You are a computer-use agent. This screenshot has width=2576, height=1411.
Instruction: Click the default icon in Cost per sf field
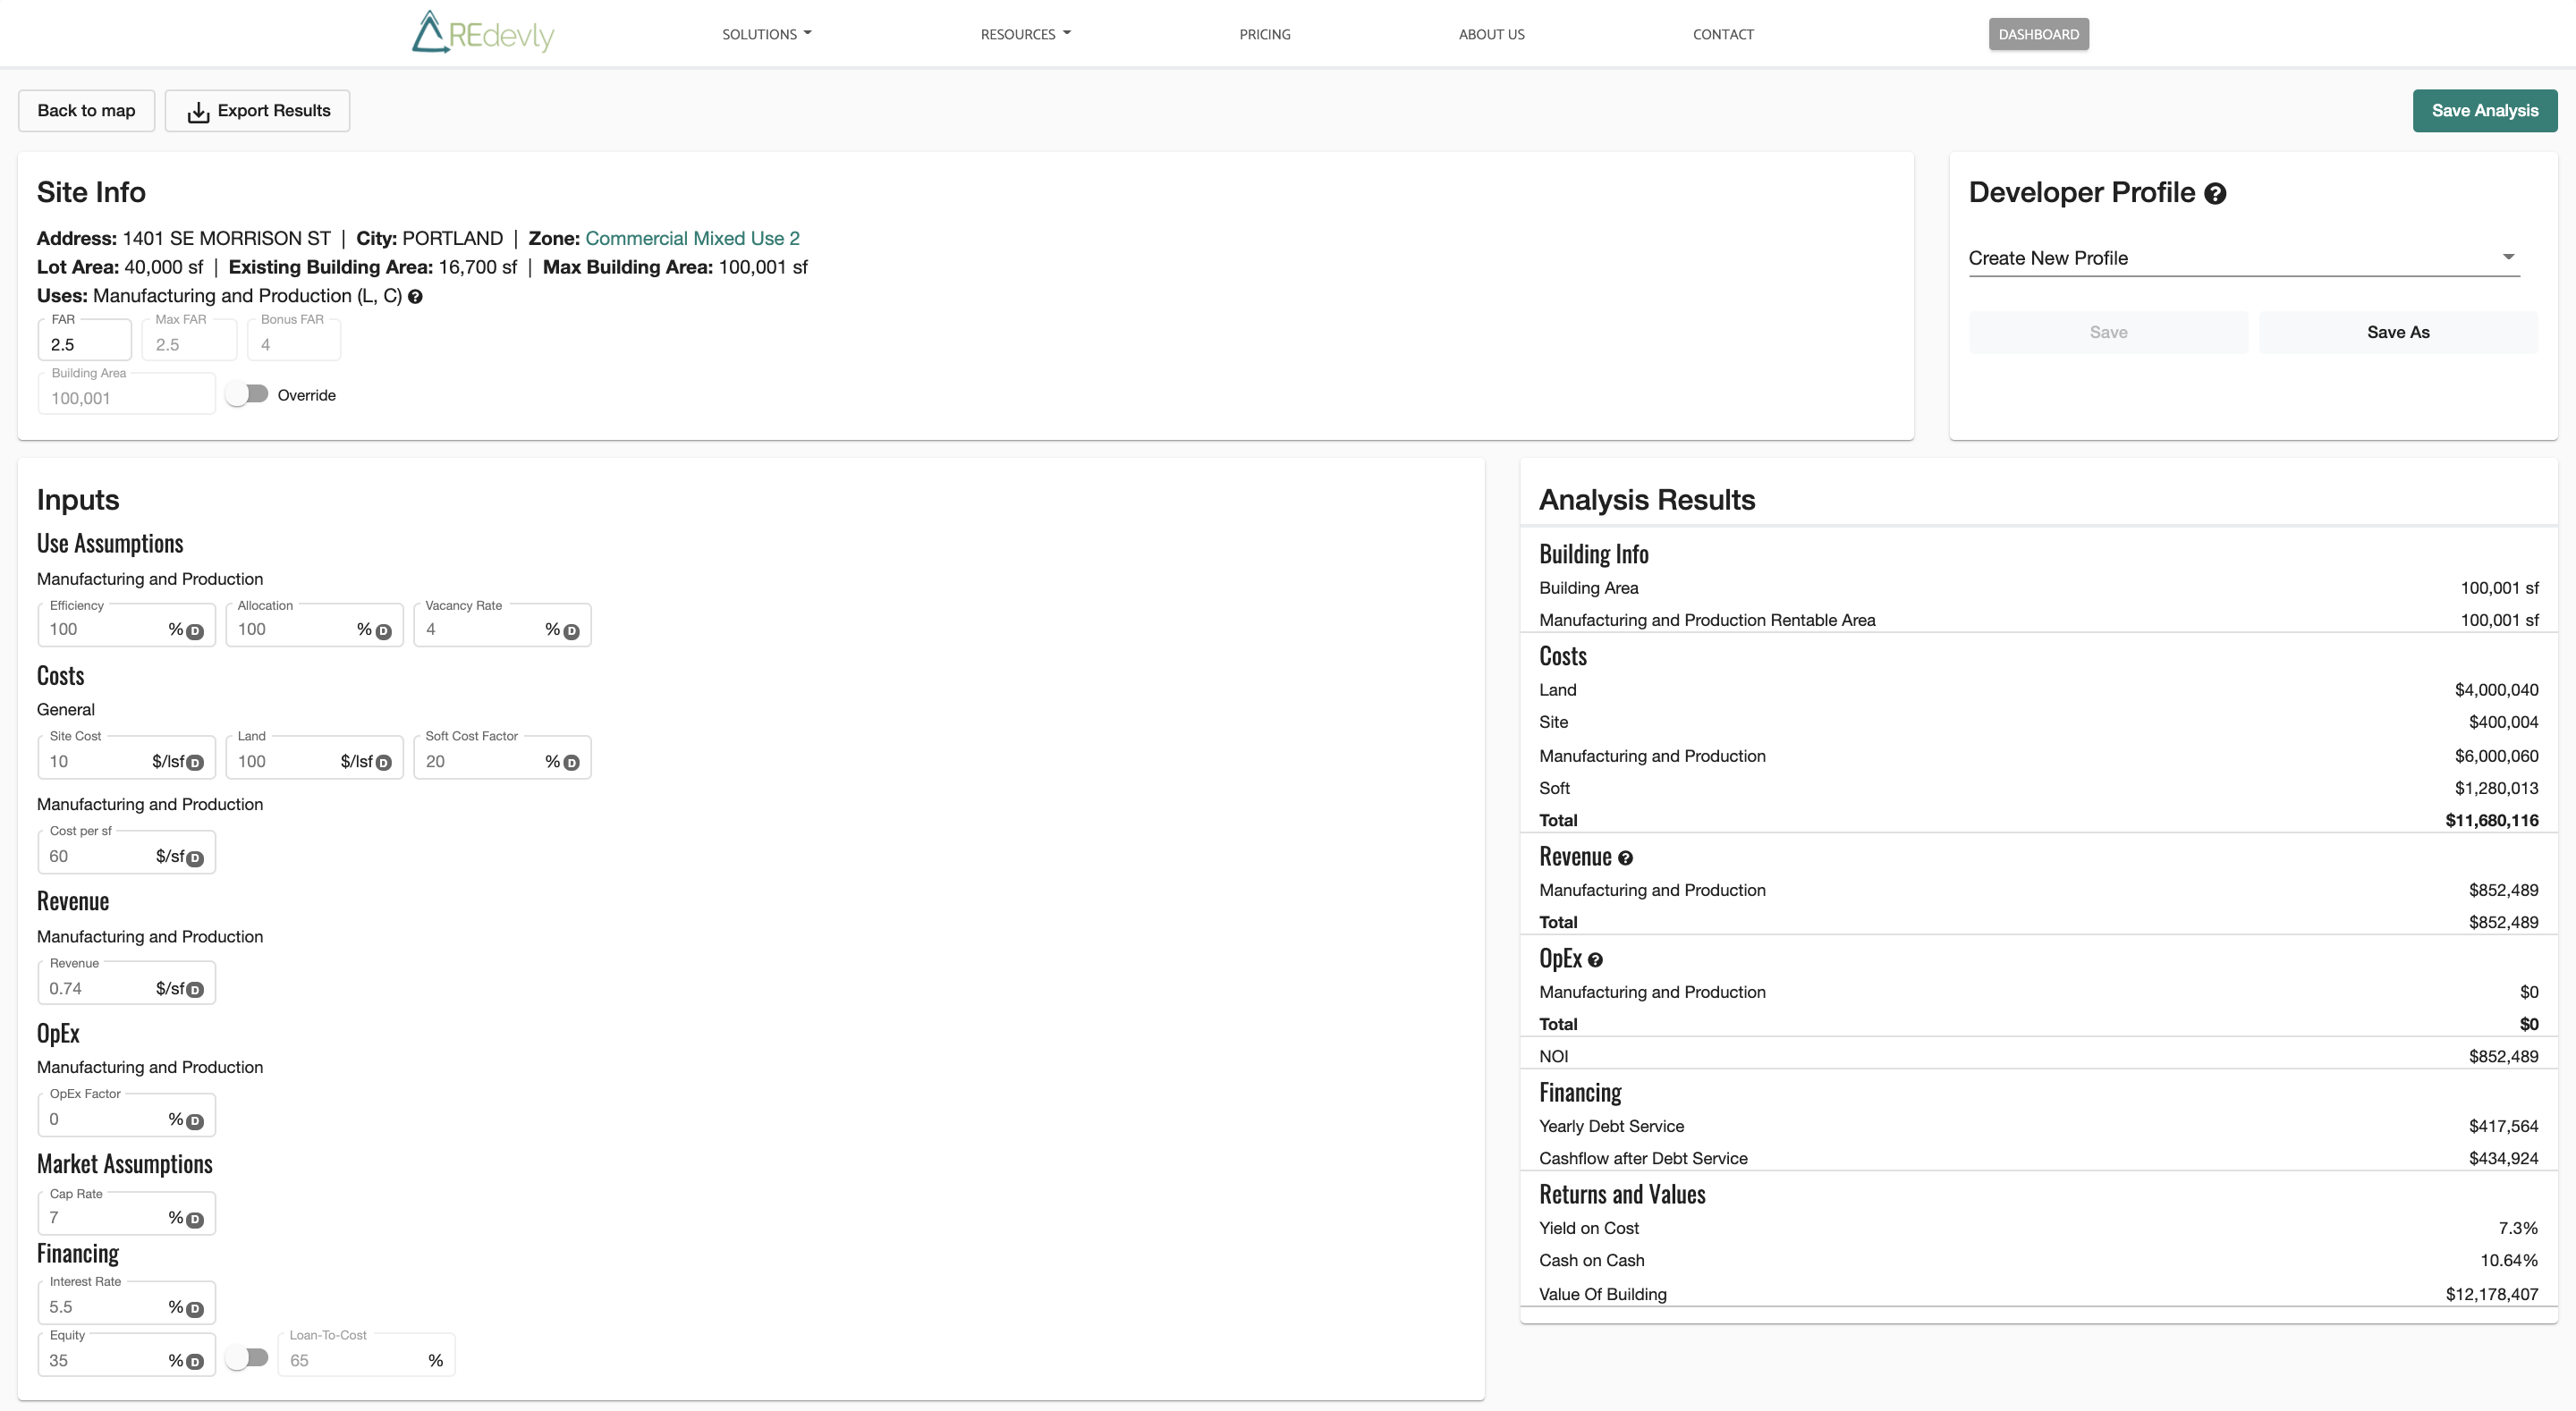pos(195,858)
